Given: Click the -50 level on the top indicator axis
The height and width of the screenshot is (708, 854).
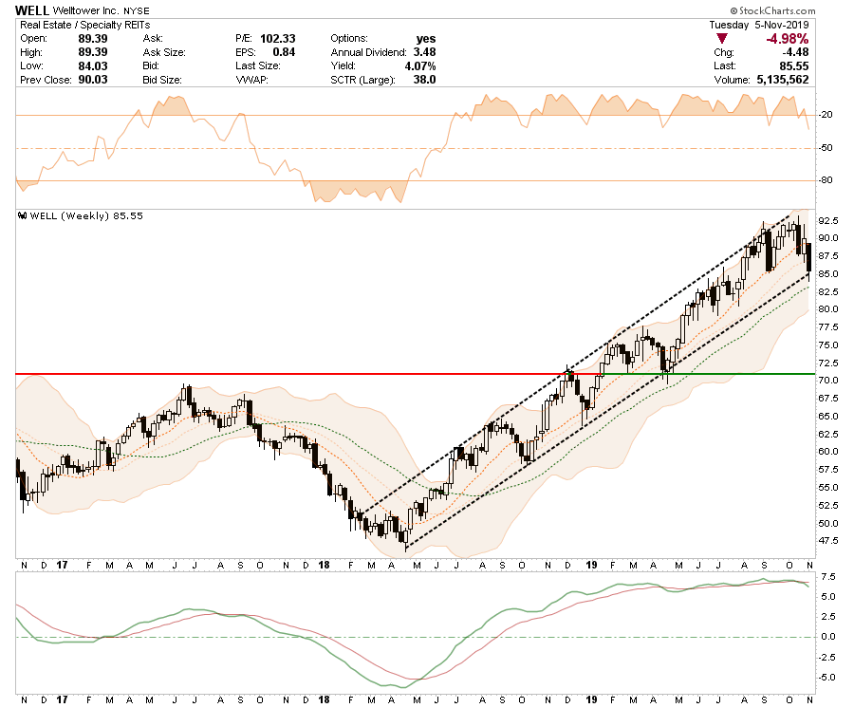Looking at the screenshot, I should point(826,148).
